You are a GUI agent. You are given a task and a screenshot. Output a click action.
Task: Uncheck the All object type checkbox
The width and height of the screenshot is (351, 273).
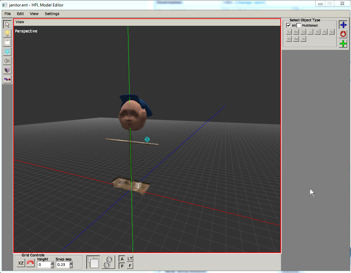pyautogui.click(x=288, y=25)
